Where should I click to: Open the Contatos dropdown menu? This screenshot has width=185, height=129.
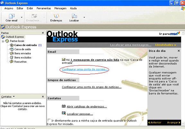coord(14,96)
